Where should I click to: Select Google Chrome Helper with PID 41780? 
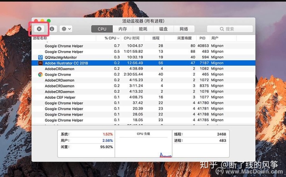(143, 103)
